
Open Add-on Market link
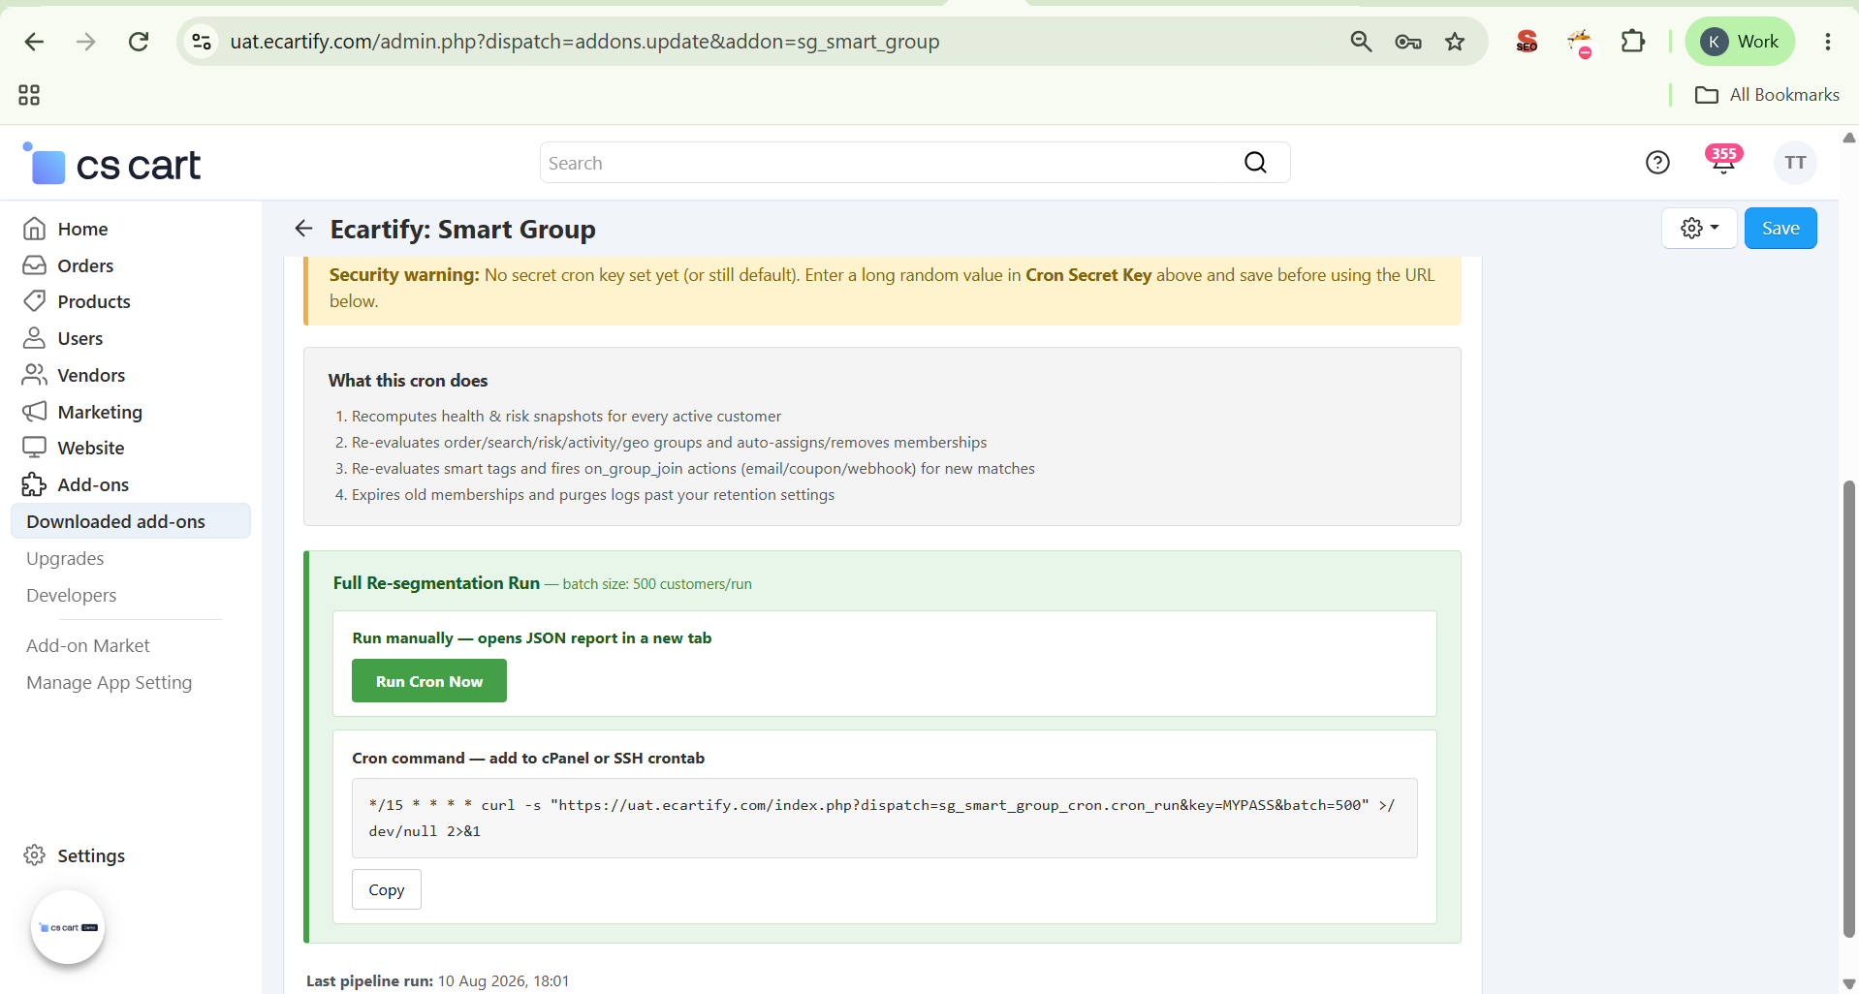88,645
